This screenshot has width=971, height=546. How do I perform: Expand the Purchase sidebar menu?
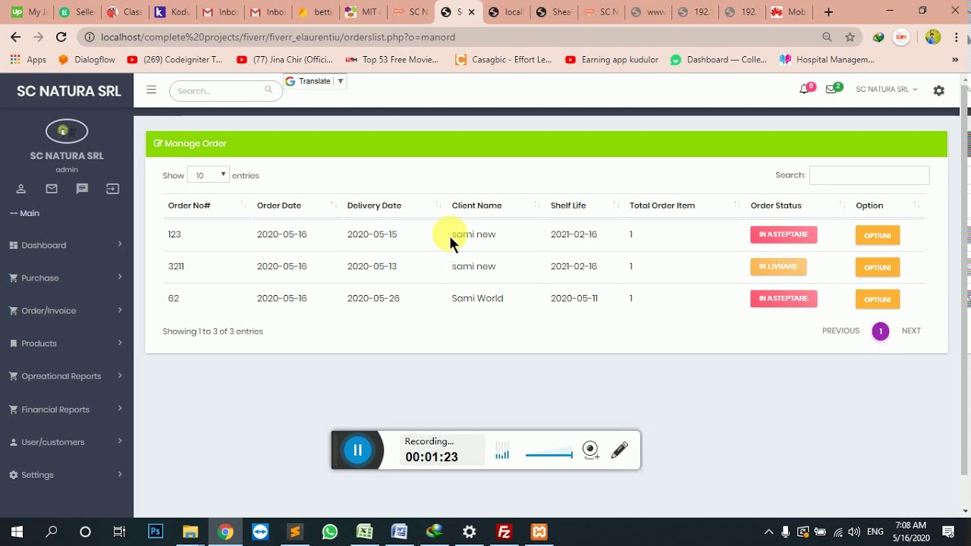click(x=67, y=278)
